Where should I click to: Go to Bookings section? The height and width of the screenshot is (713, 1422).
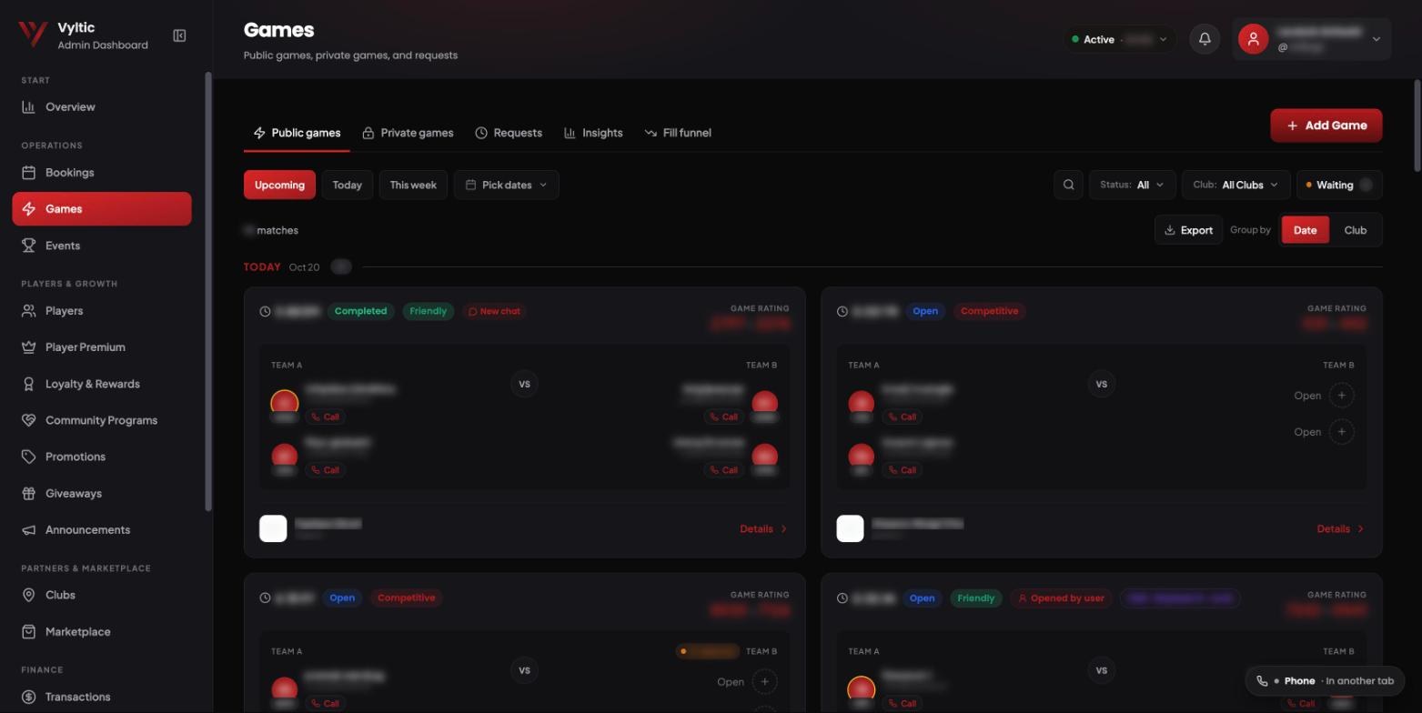[102, 172]
